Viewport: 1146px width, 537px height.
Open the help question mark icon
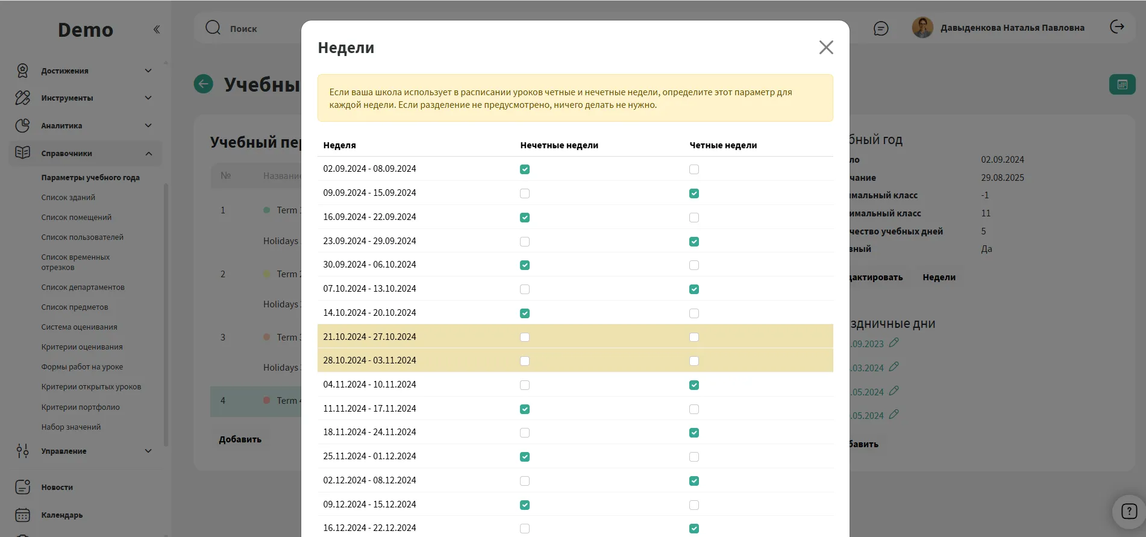[1129, 511]
